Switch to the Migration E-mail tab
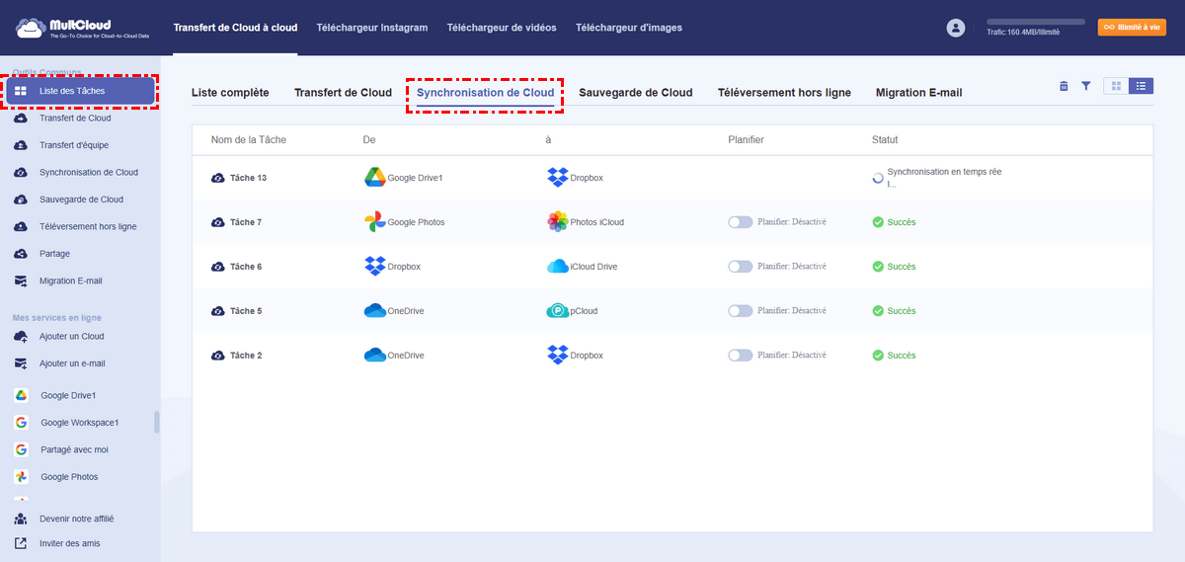This screenshot has height=562, width=1185. tap(918, 93)
